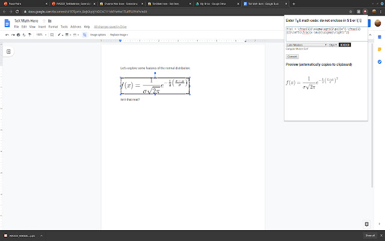The width and height of the screenshot is (385, 241).
Task: Click the TeX Math Here document title
Action: pos(26,21)
